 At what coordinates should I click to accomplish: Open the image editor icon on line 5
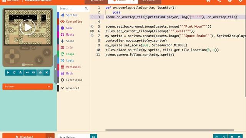pos(92,26)
